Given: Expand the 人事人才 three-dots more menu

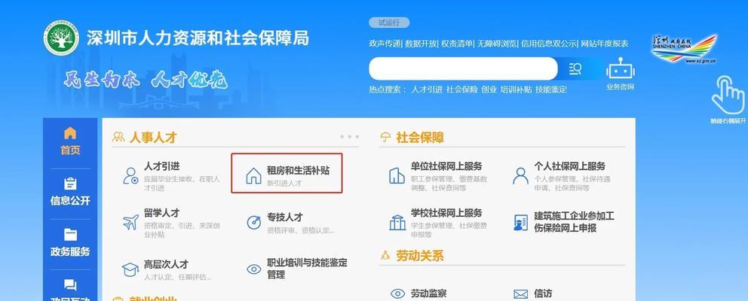Looking at the screenshot, I should coord(350,137).
